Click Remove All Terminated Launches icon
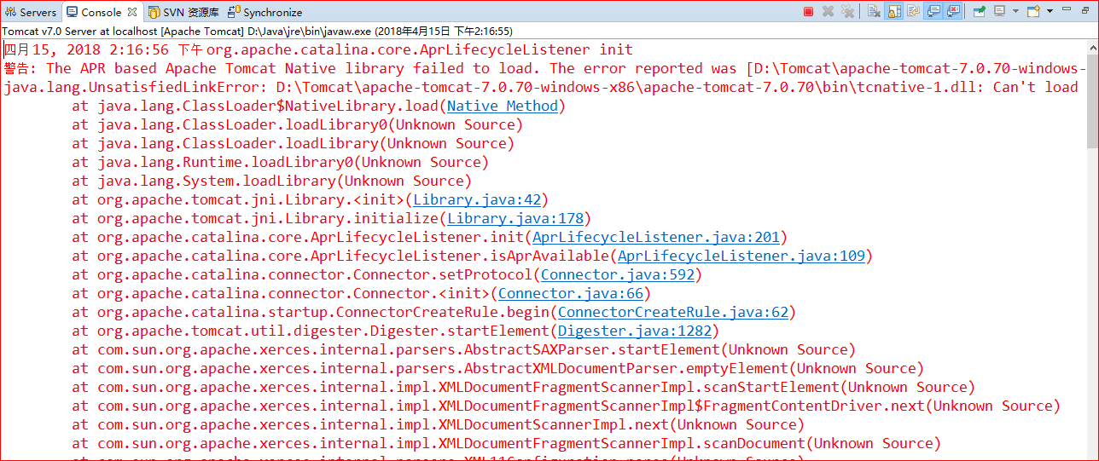This screenshot has height=461, width=1099. click(847, 11)
